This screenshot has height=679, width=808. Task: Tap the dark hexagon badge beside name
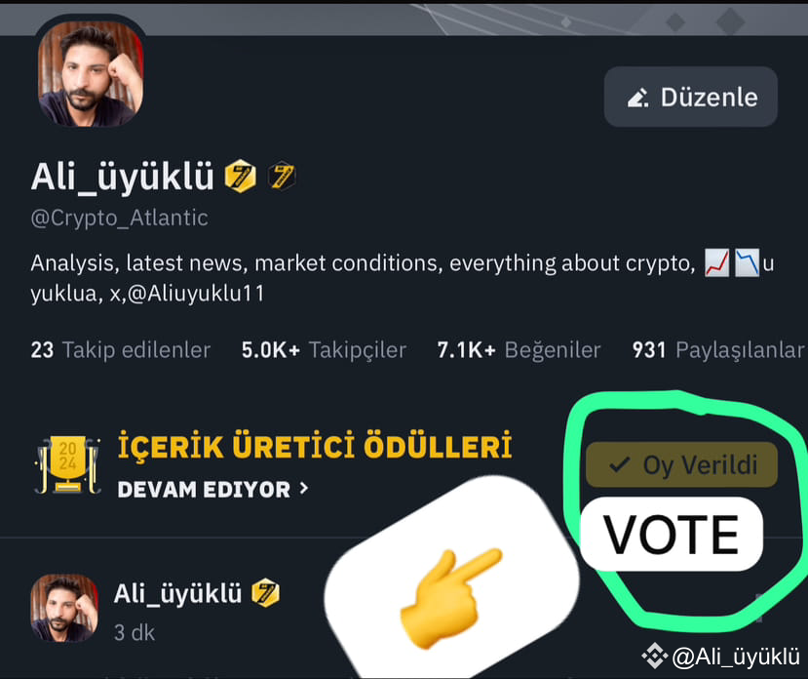tap(282, 176)
